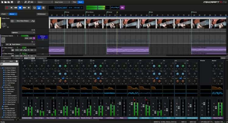Rewind to start of project
Viewport: 228px width, 123px height.
click(x=11, y=8)
